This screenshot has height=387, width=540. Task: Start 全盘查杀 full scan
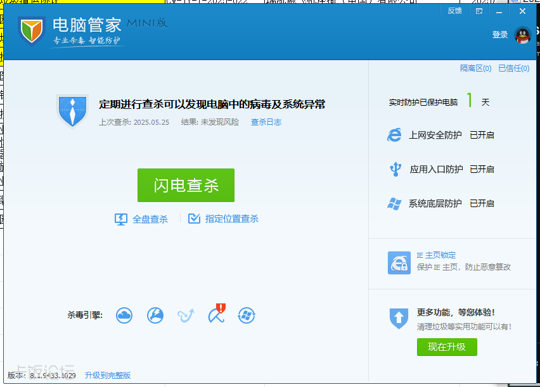[150, 219]
